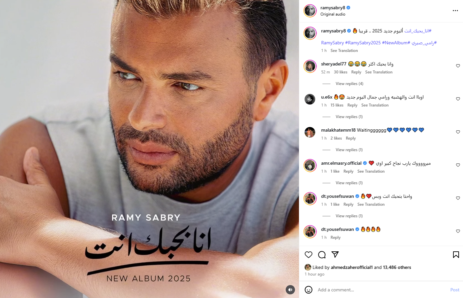This screenshot has height=298, width=463.
Task: Expand replies under u.e6x comment
Action: [x=349, y=117]
